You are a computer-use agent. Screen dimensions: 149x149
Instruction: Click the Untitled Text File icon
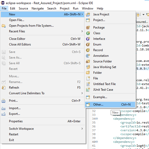coord(88,84)
